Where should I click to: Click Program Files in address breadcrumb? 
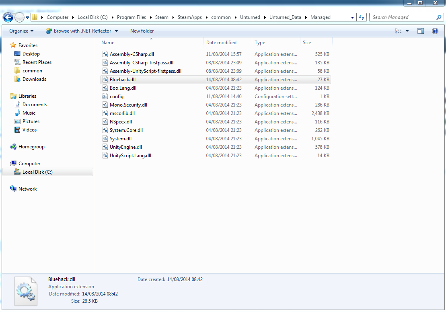[x=132, y=17]
